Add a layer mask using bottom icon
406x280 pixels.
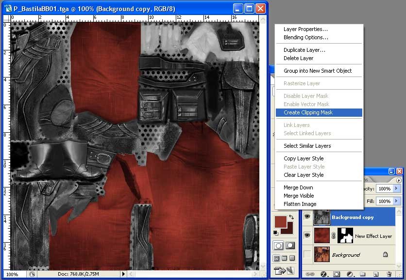[x=336, y=274]
